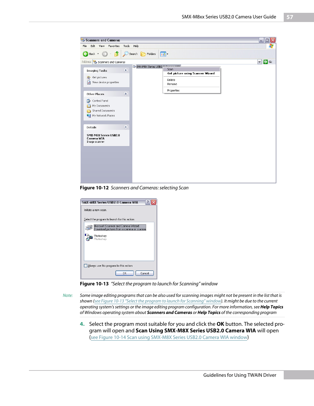Enable Always use this program for this action

[x=86, y=266]
